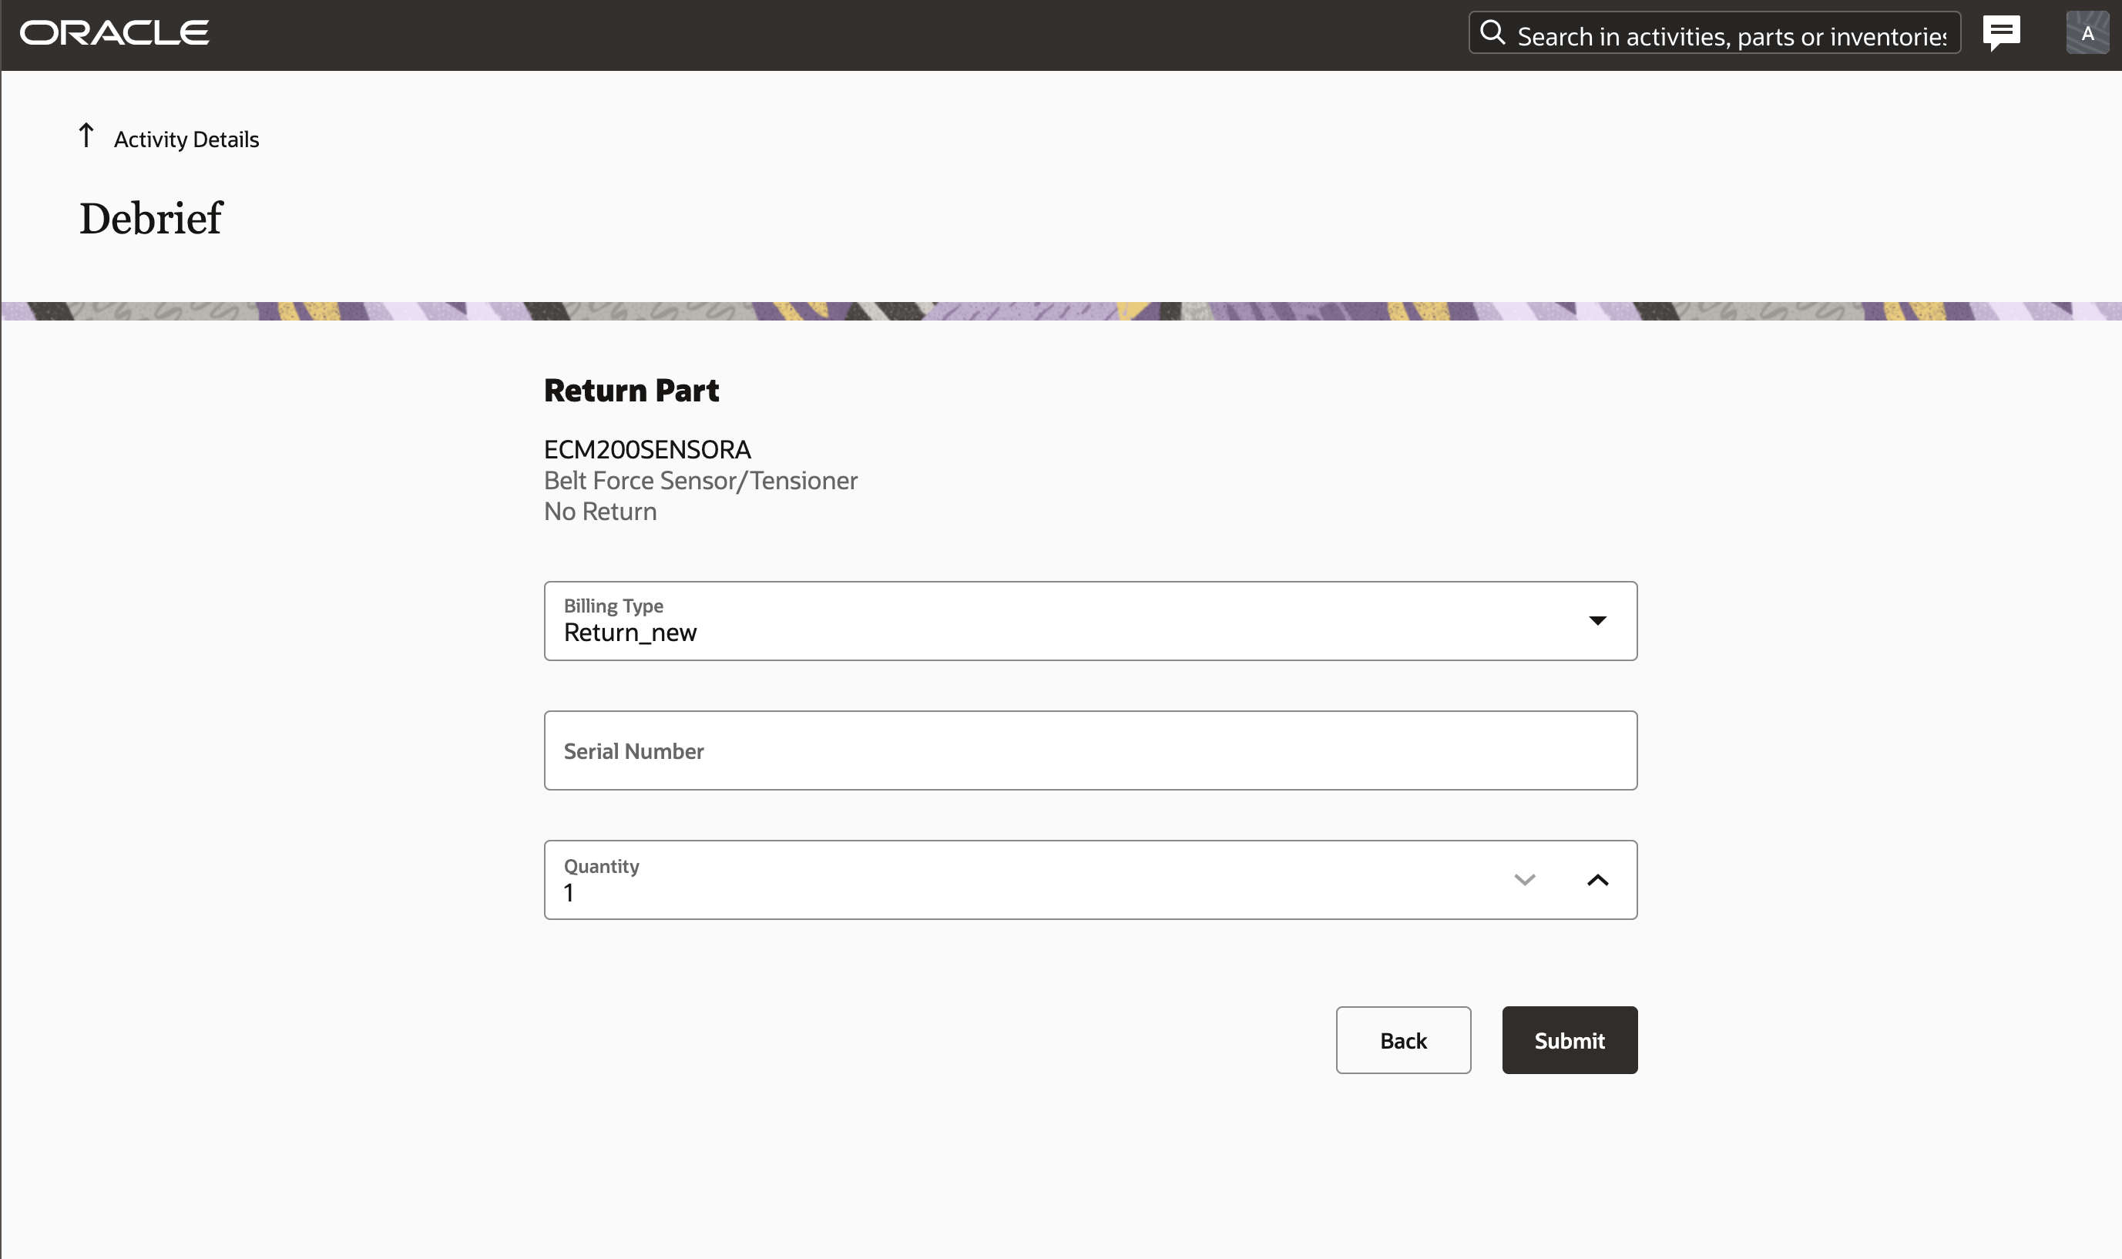Open the user avatar "A" menu

pos(2087,33)
